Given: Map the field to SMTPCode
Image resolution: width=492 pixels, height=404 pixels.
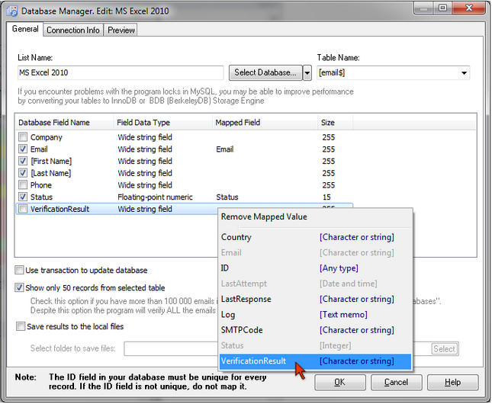Looking at the screenshot, I should point(315,330).
